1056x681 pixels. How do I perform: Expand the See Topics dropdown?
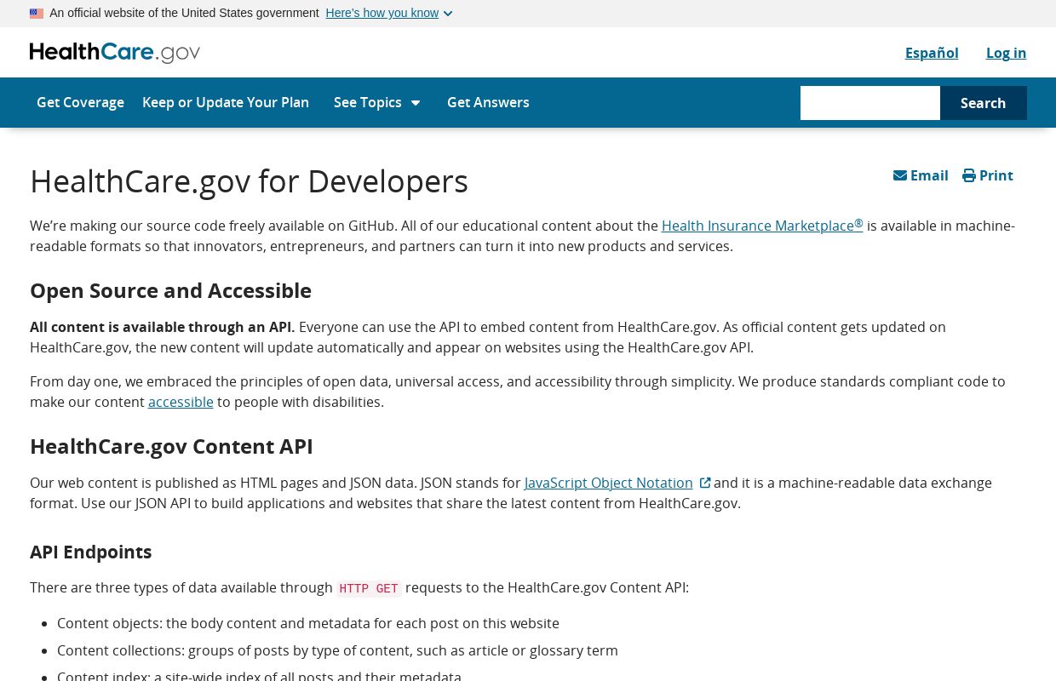coord(377,102)
